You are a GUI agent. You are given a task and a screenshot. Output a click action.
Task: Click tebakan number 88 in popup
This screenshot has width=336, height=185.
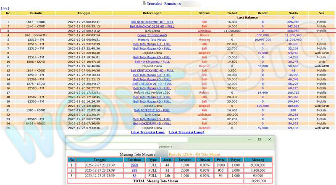click(134, 176)
